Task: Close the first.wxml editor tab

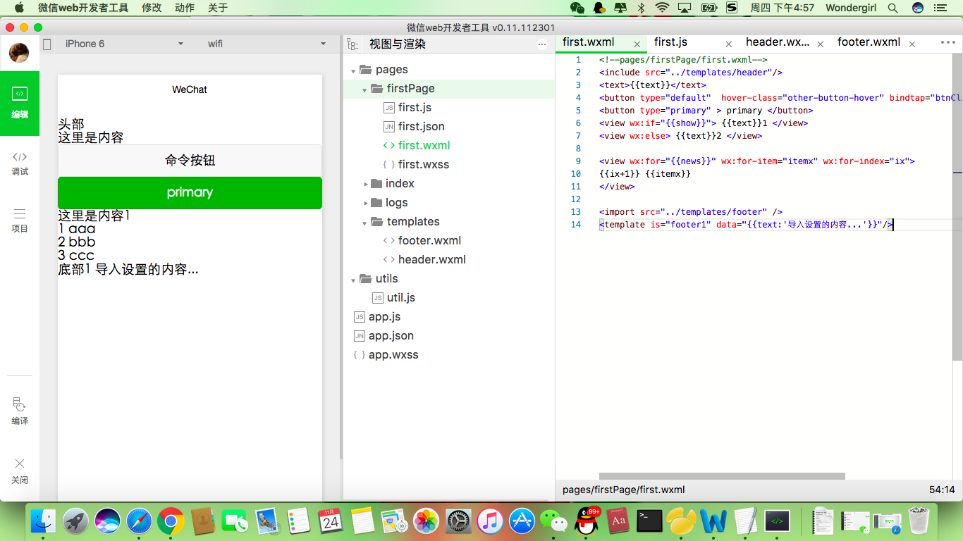Action: (637, 44)
